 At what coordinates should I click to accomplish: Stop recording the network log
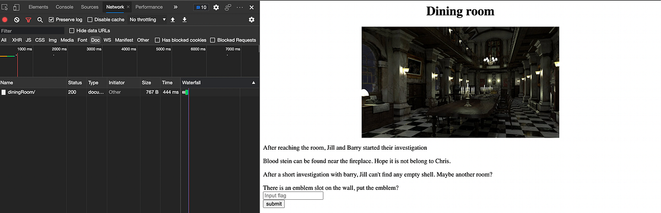(5, 20)
